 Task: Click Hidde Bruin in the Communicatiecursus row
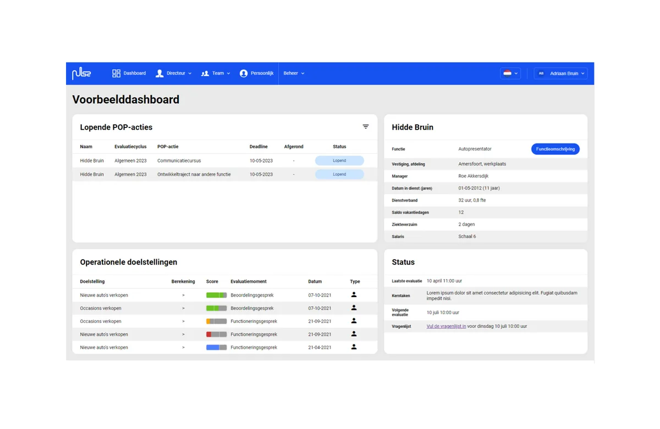click(x=92, y=161)
